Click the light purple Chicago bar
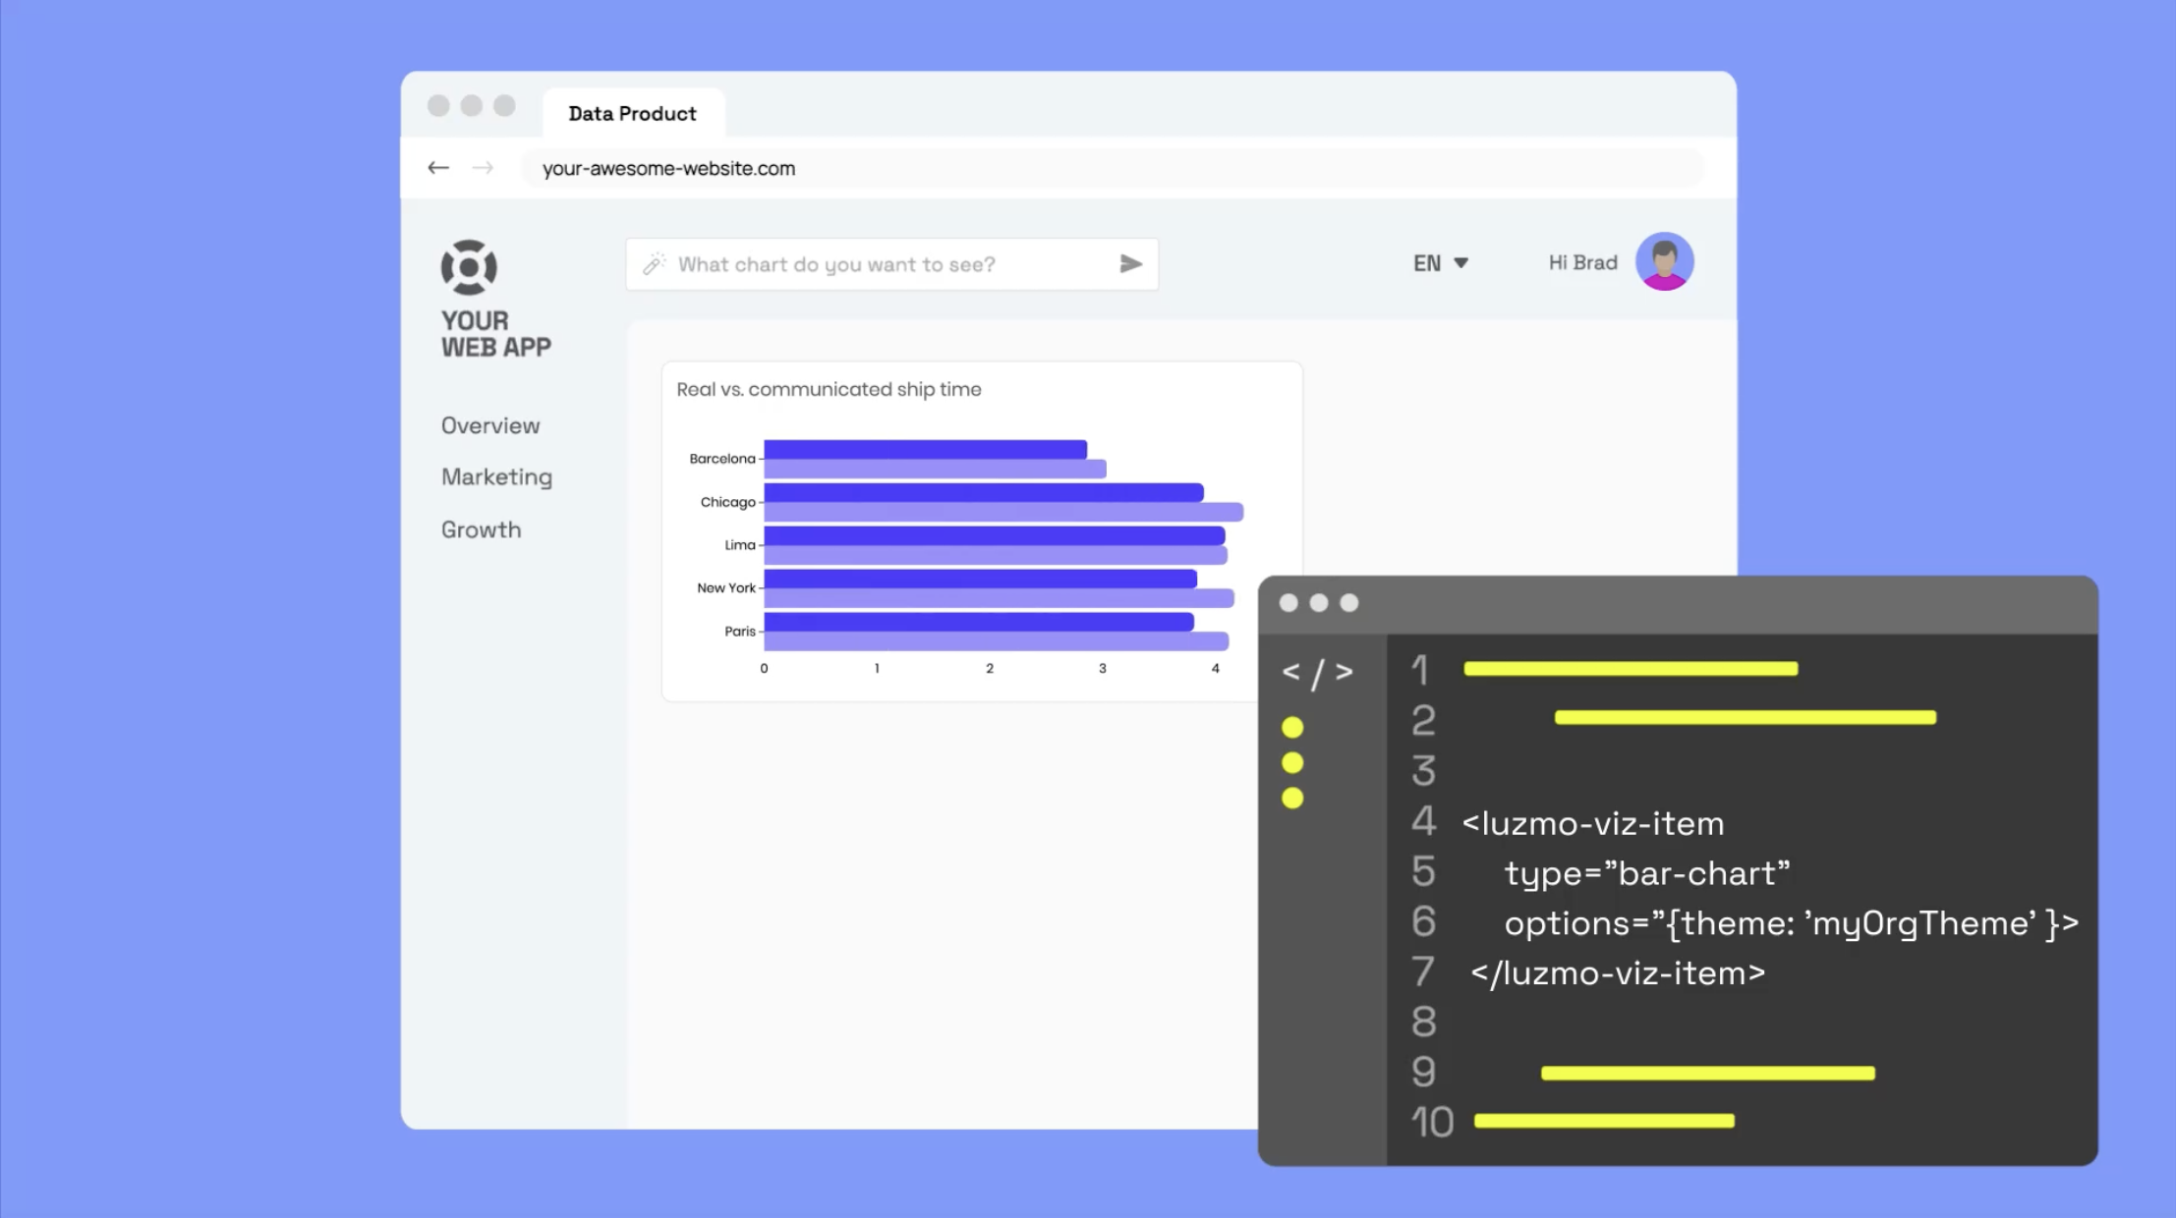Image resolution: width=2176 pixels, height=1218 pixels. coord(1002,513)
